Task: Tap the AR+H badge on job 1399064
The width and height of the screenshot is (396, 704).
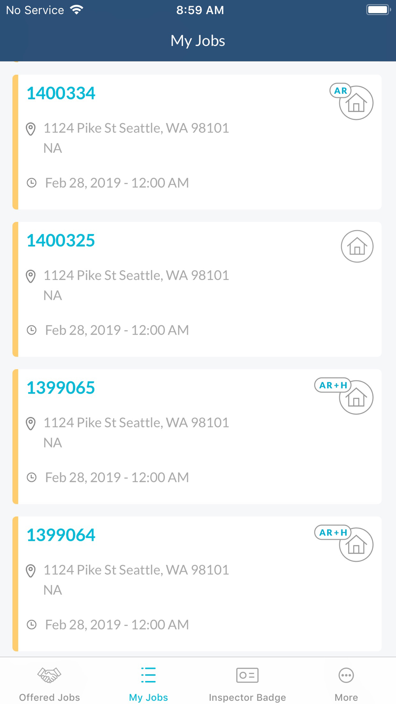Action: (x=333, y=533)
